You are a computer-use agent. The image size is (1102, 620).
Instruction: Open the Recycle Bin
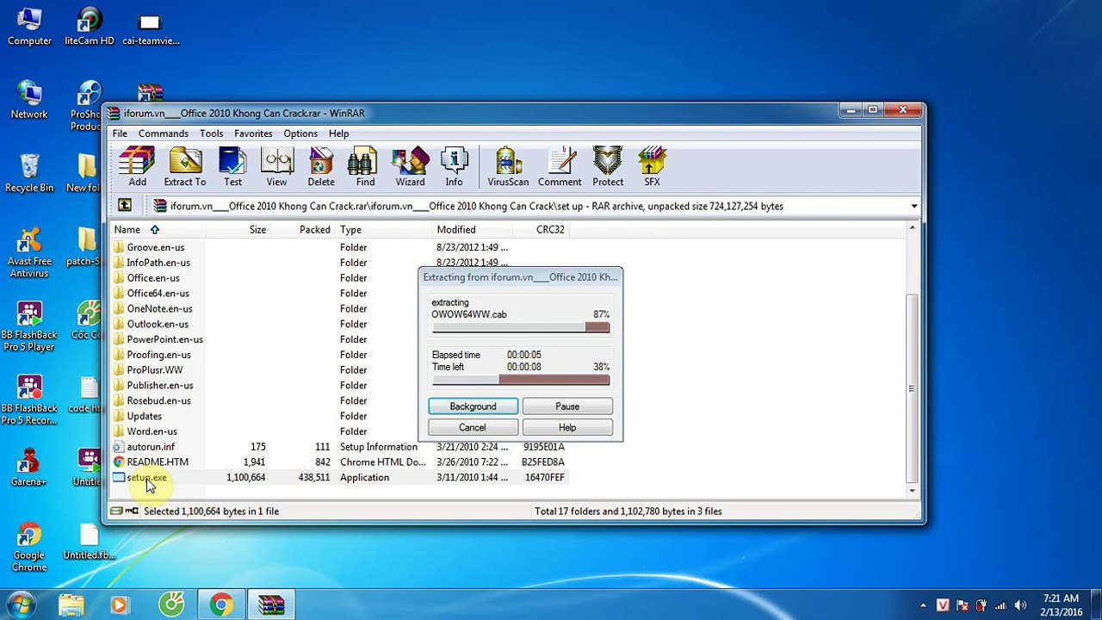tap(29, 174)
